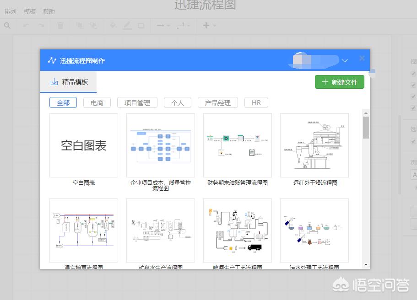
Task: Click the trash delete icon in toolbar
Action: click(60, 26)
